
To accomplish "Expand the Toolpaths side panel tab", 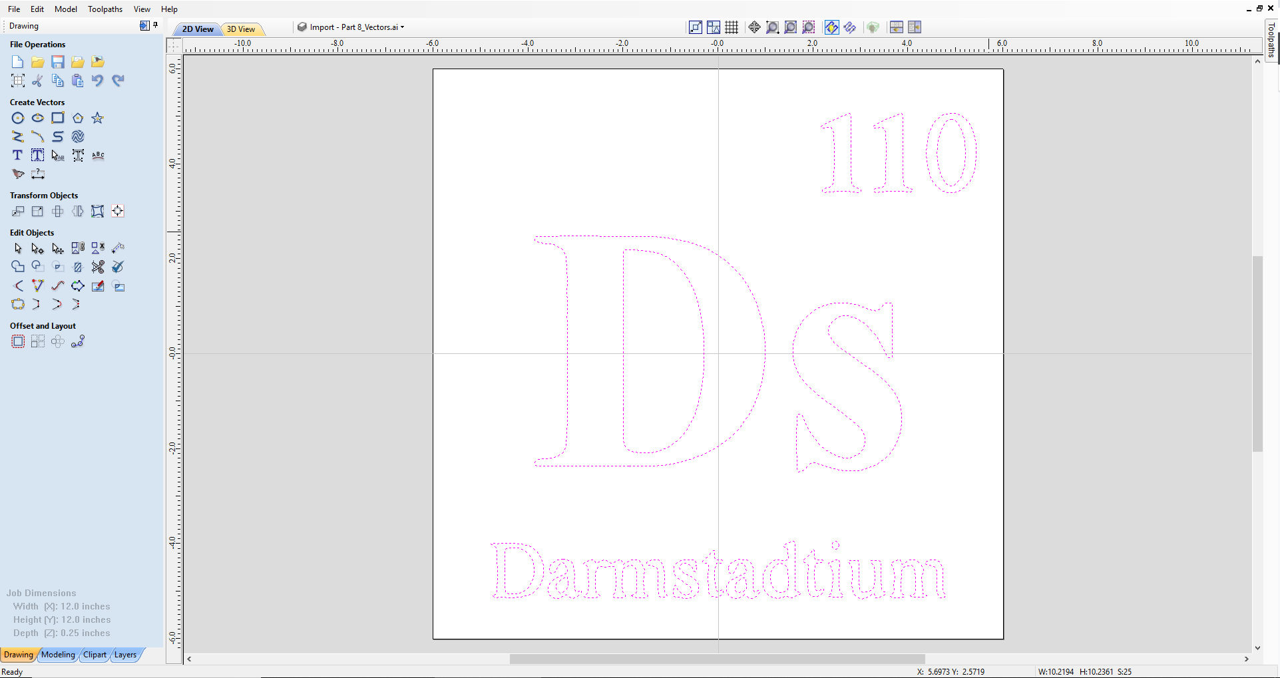I will click(1271, 40).
